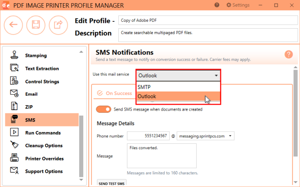The height and width of the screenshot is (187, 300).
Task: Click sidebar scroll down arrow
Action: tap(81, 180)
